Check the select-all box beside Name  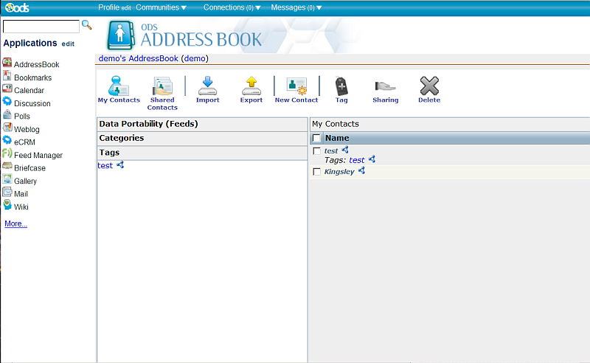(x=316, y=138)
